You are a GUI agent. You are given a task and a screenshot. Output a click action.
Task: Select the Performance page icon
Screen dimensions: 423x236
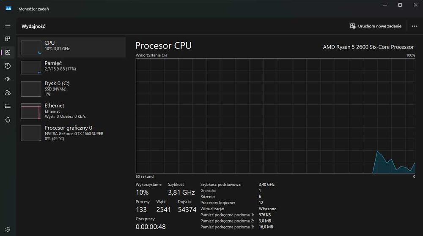tap(8, 52)
